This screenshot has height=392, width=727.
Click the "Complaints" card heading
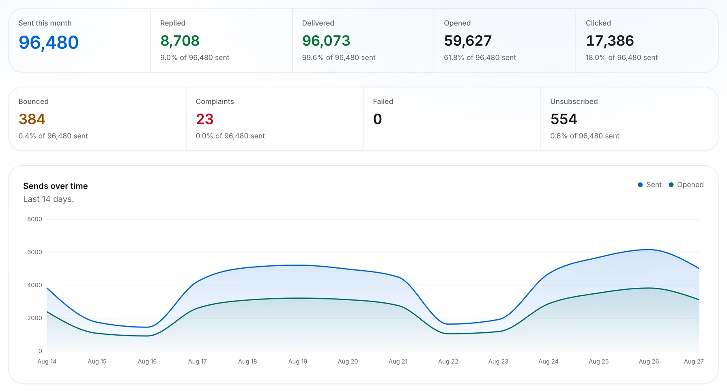pyautogui.click(x=215, y=101)
